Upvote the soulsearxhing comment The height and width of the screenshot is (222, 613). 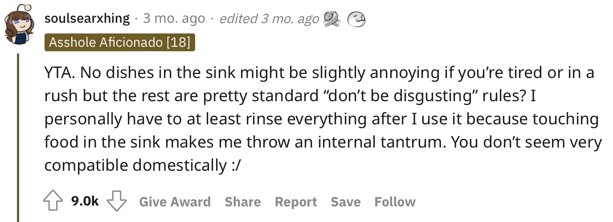53,202
